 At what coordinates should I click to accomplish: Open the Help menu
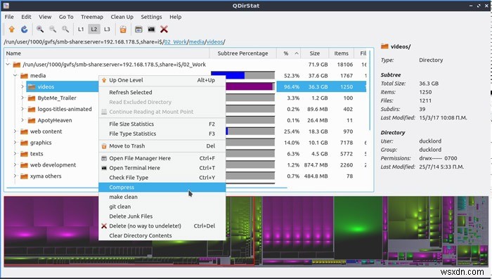[176, 17]
